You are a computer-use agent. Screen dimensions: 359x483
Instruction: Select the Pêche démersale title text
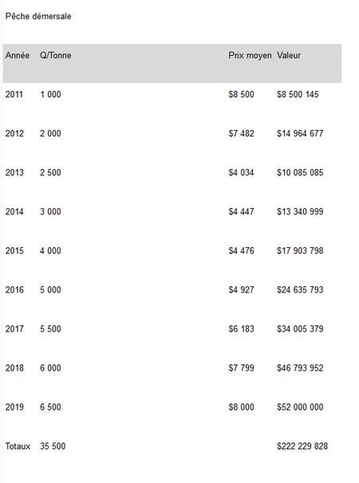[38, 16]
